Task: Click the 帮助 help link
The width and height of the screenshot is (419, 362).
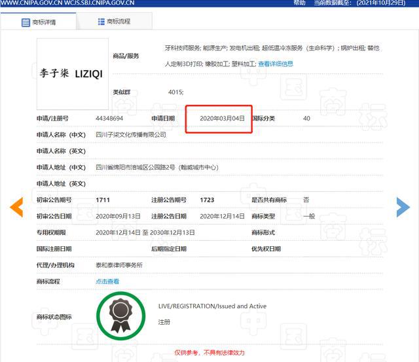Action: (x=299, y=3)
